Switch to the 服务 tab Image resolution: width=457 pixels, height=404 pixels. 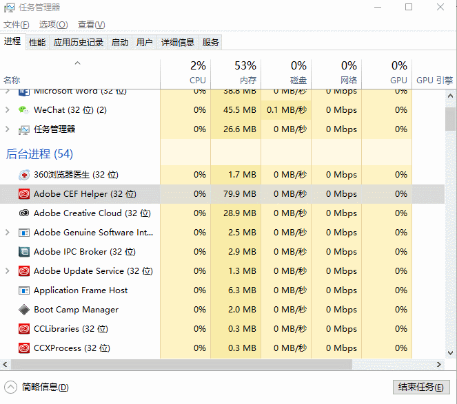point(210,43)
